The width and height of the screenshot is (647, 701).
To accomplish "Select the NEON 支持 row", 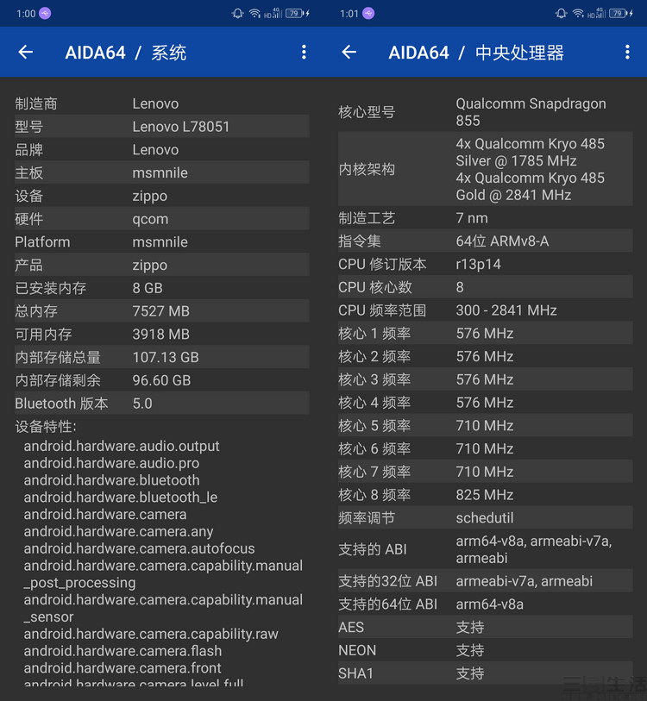I will 486,650.
